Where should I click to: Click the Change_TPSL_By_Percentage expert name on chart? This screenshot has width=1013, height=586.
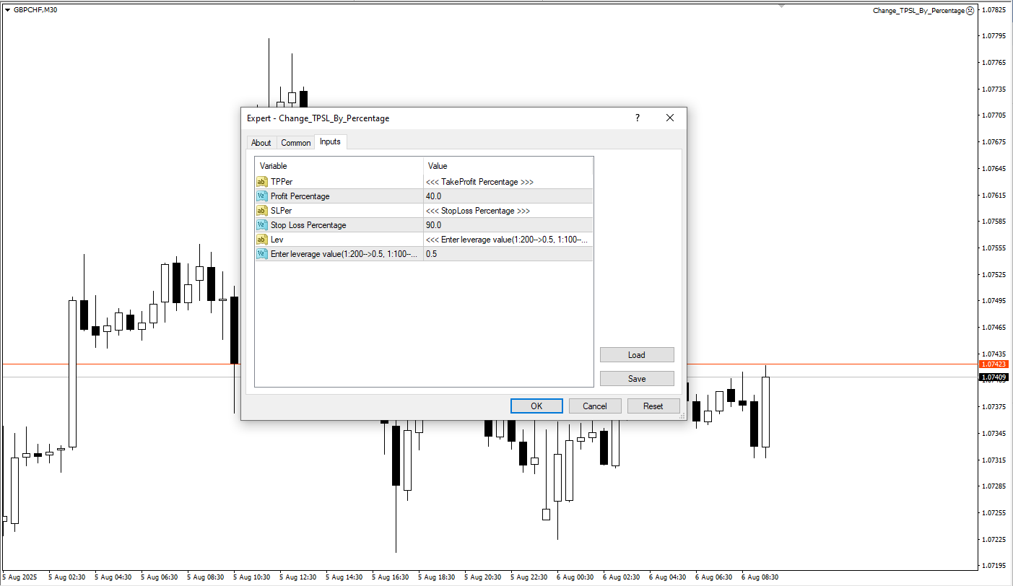[x=918, y=10]
